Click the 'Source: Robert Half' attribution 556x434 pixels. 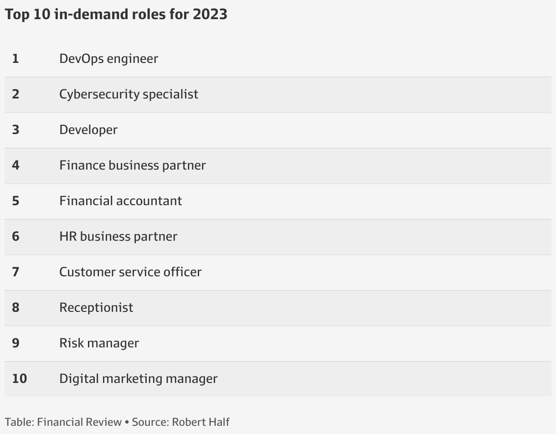point(181,422)
